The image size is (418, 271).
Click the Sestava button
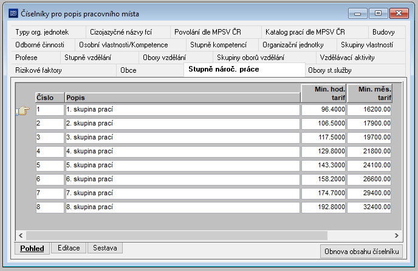105,248
